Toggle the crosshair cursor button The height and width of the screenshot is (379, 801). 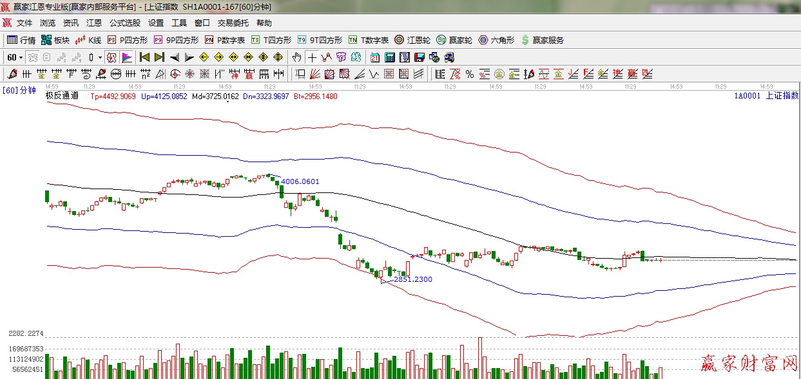point(312,57)
